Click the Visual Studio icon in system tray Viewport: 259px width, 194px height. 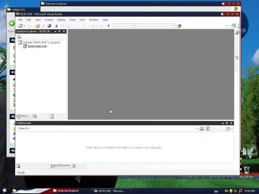226,191
